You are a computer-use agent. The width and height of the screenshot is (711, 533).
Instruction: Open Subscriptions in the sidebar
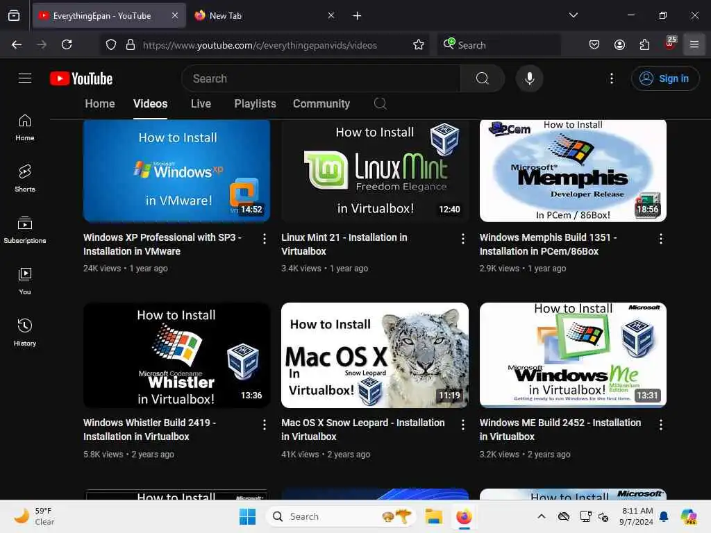click(x=25, y=230)
